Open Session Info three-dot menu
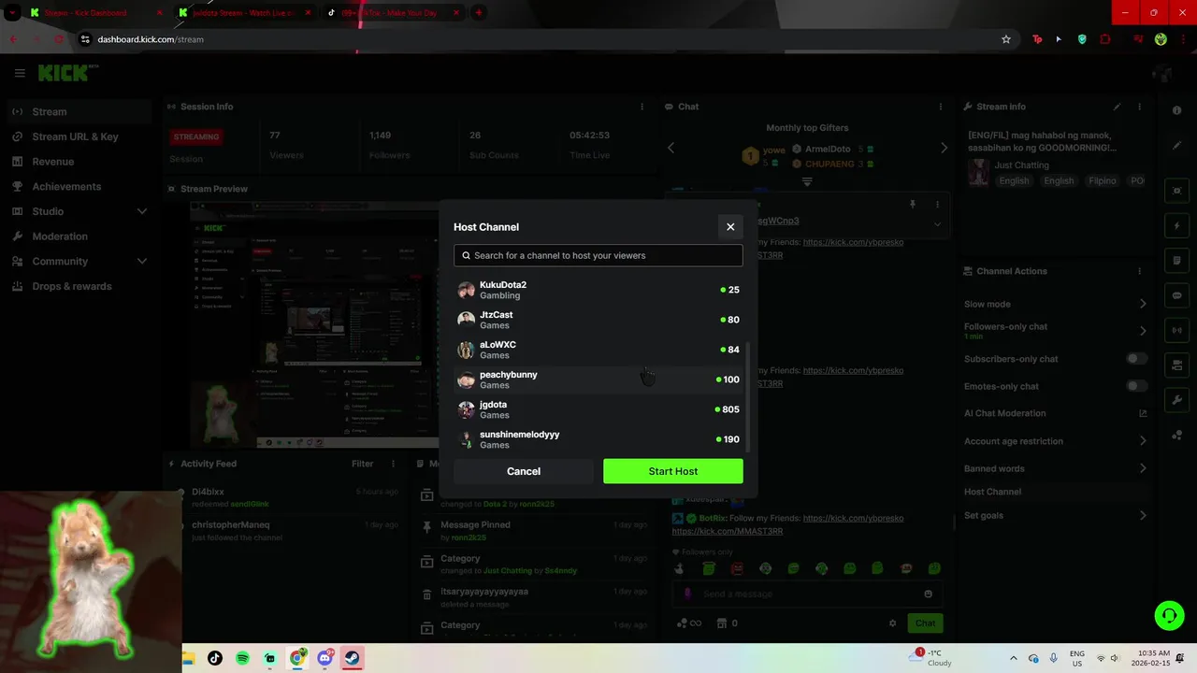The image size is (1197, 673). [x=642, y=107]
